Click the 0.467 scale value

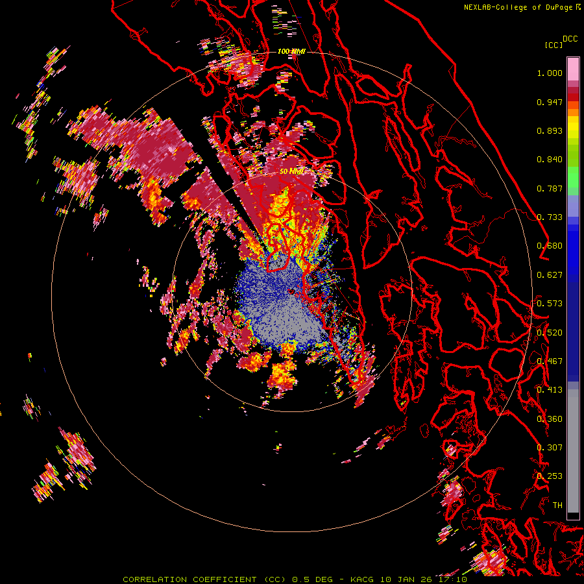[550, 361]
